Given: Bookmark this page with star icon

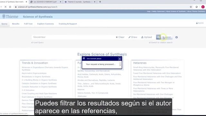Looking at the screenshot, I should click(x=191, y=7).
